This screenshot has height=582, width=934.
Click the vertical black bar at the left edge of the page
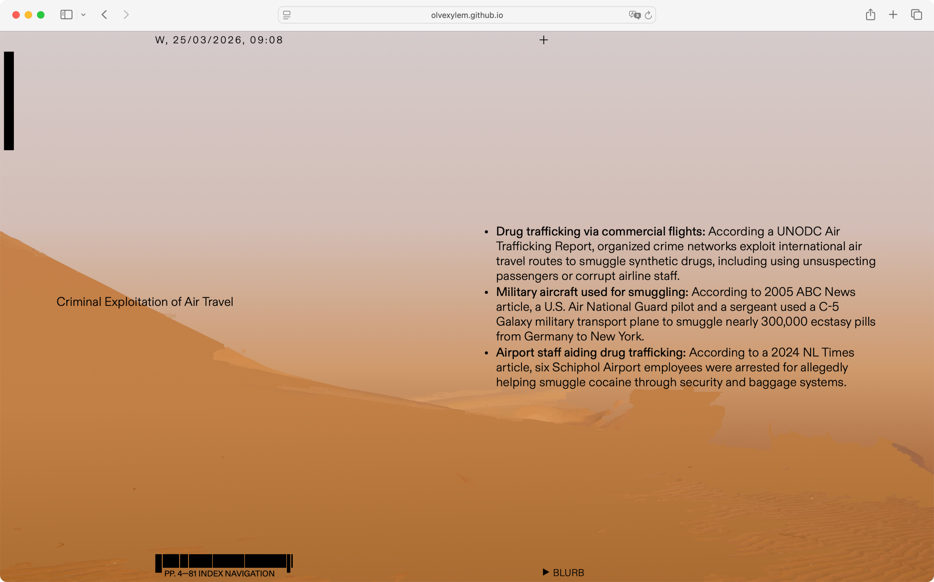pyautogui.click(x=9, y=101)
